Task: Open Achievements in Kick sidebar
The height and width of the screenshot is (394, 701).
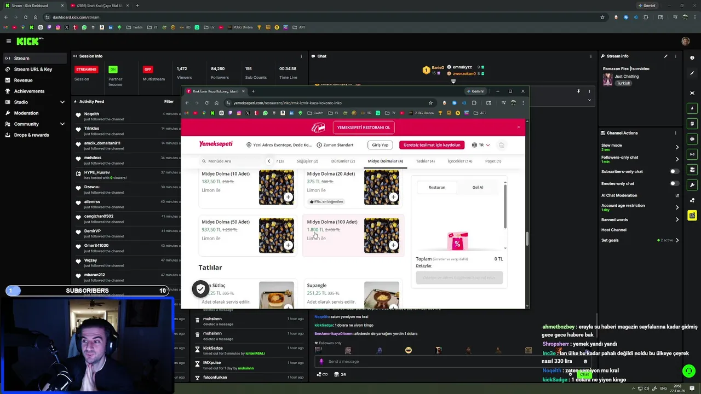Action: coord(29,91)
